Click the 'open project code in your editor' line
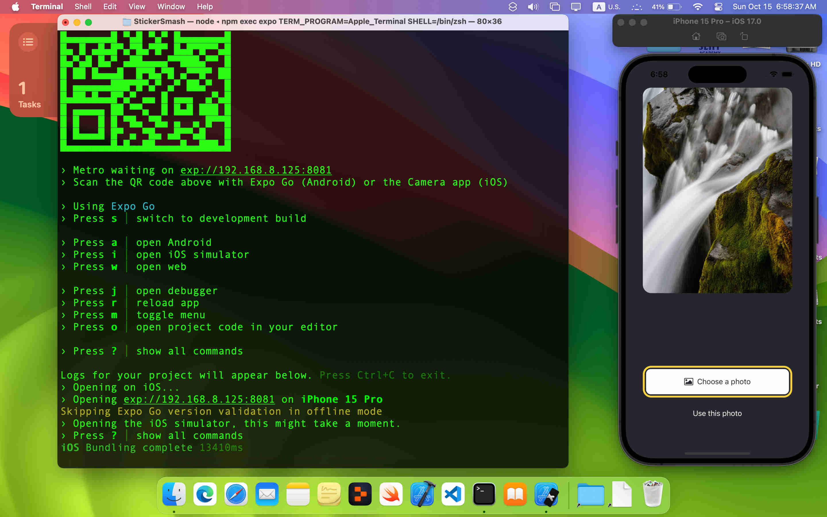827x517 pixels. (x=200, y=327)
